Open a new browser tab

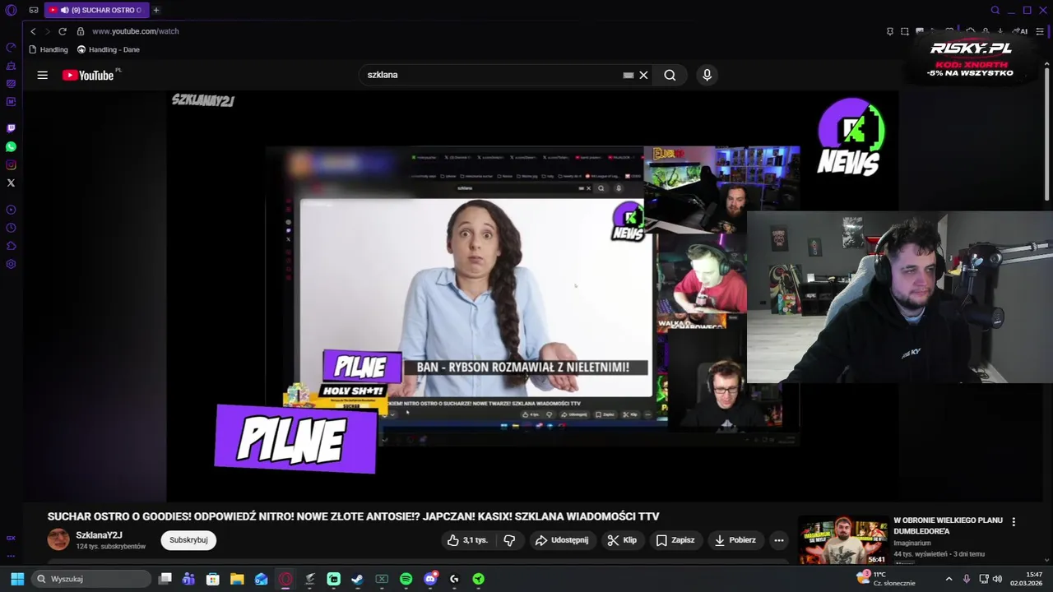(156, 11)
